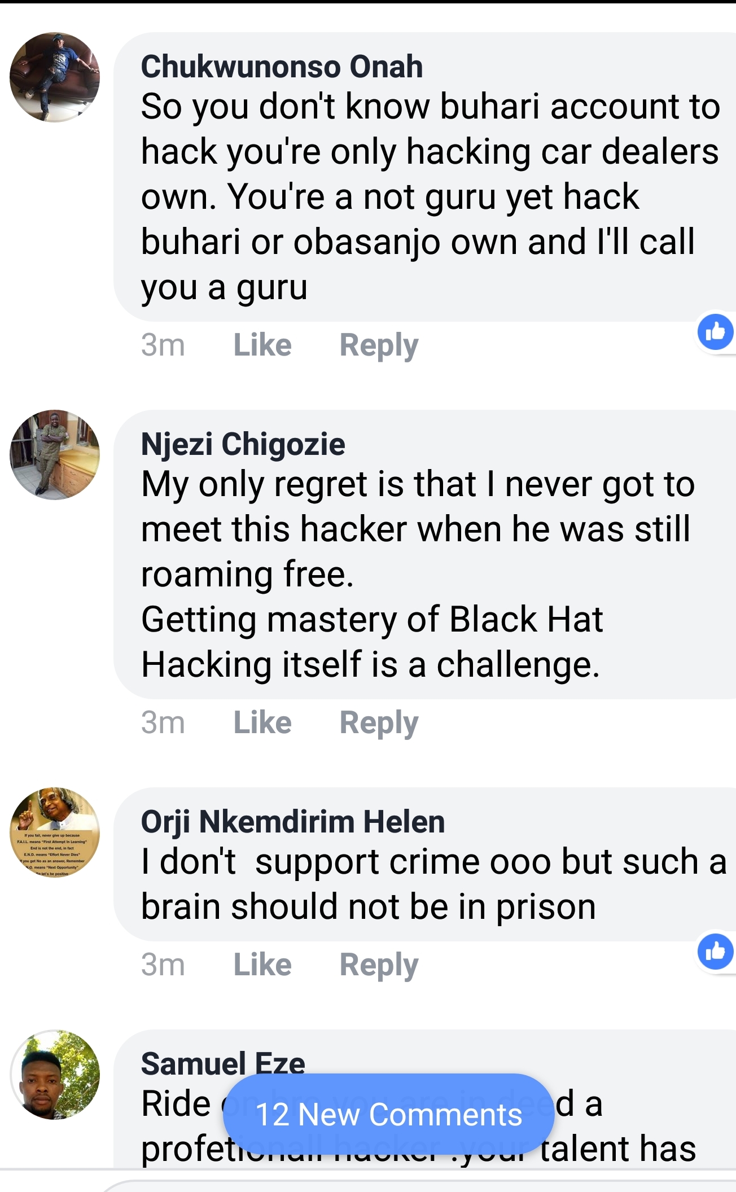This screenshot has width=736, height=1192.
Task: Tap Orji Nkemdirim Helen's avatar
Action: click(x=55, y=832)
